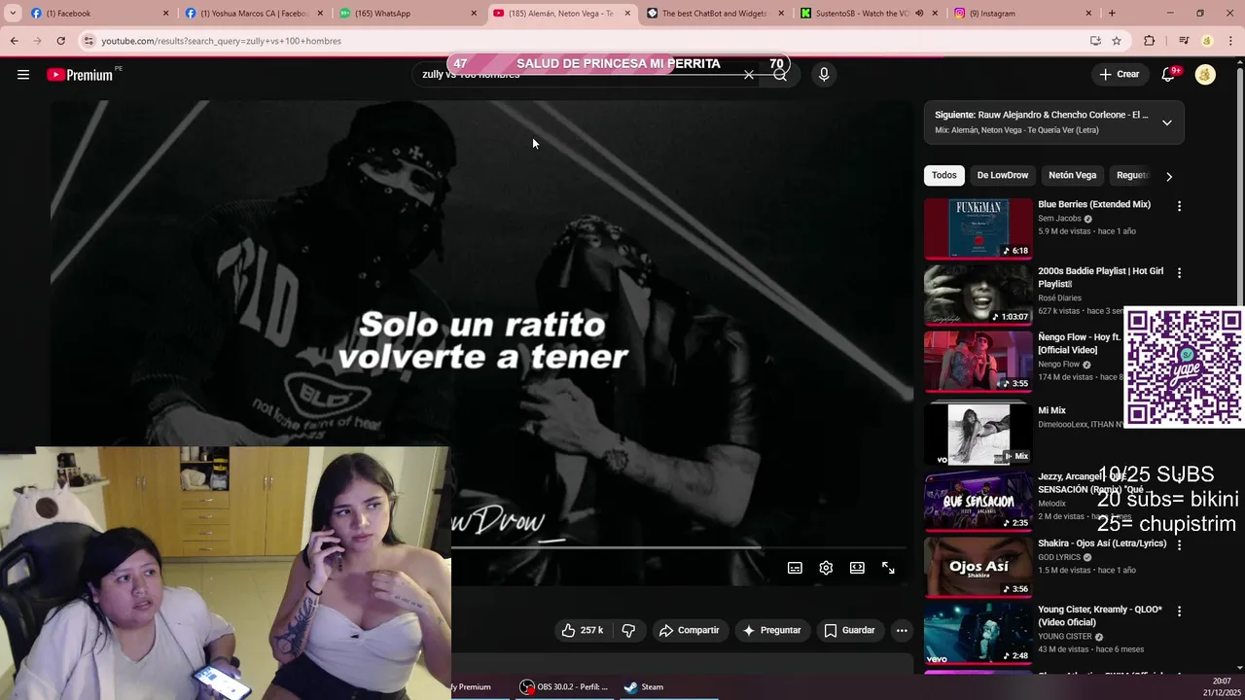
Task: Open the Crear dropdown
Action: point(1119,75)
